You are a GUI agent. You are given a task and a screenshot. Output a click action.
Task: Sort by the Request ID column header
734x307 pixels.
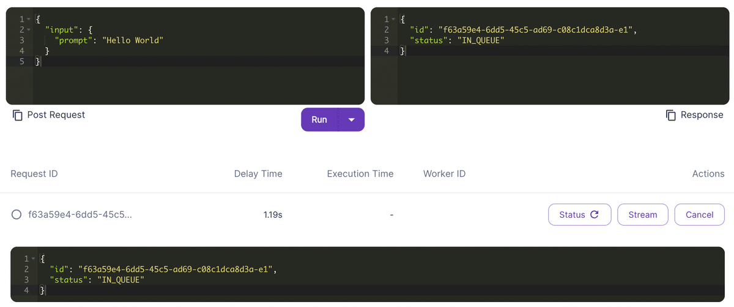pyautogui.click(x=34, y=174)
